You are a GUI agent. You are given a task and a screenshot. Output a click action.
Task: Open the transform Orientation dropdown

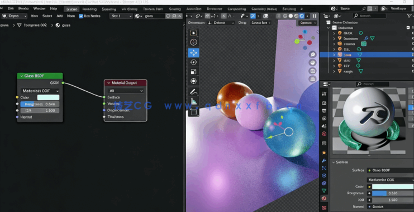221,23
